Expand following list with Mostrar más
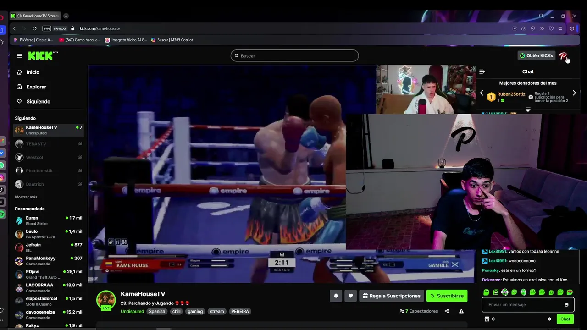The width and height of the screenshot is (587, 330). (26, 197)
